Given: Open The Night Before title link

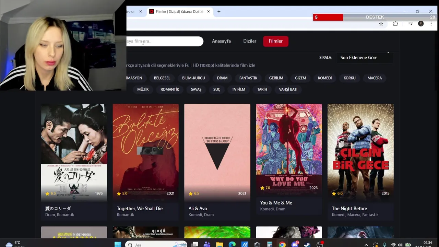Looking at the screenshot, I should (x=349, y=209).
